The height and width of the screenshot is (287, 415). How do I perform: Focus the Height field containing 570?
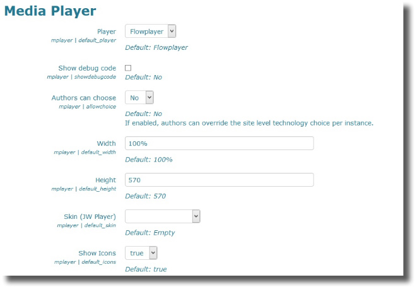[219, 180]
